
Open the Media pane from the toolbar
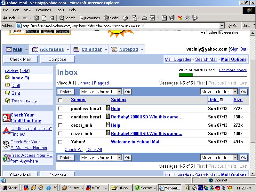[111, 18]
